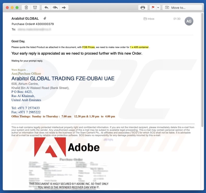Viewport: 206px width, 193px height.
Task: Click the vertical scrollbar of the message
Action: click(x=202, y=70)
